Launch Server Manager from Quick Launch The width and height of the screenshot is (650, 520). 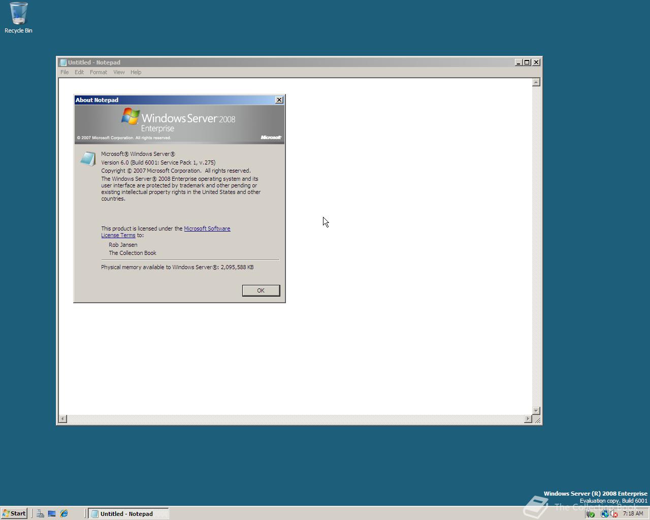[x=40, y=513]
